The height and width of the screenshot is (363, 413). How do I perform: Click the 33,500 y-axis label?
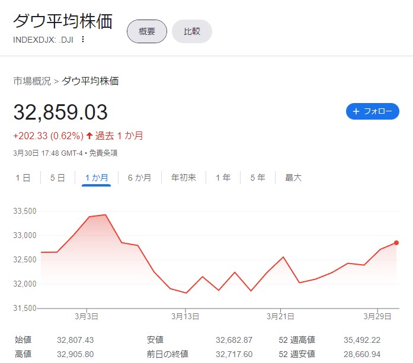click(25, 211)
